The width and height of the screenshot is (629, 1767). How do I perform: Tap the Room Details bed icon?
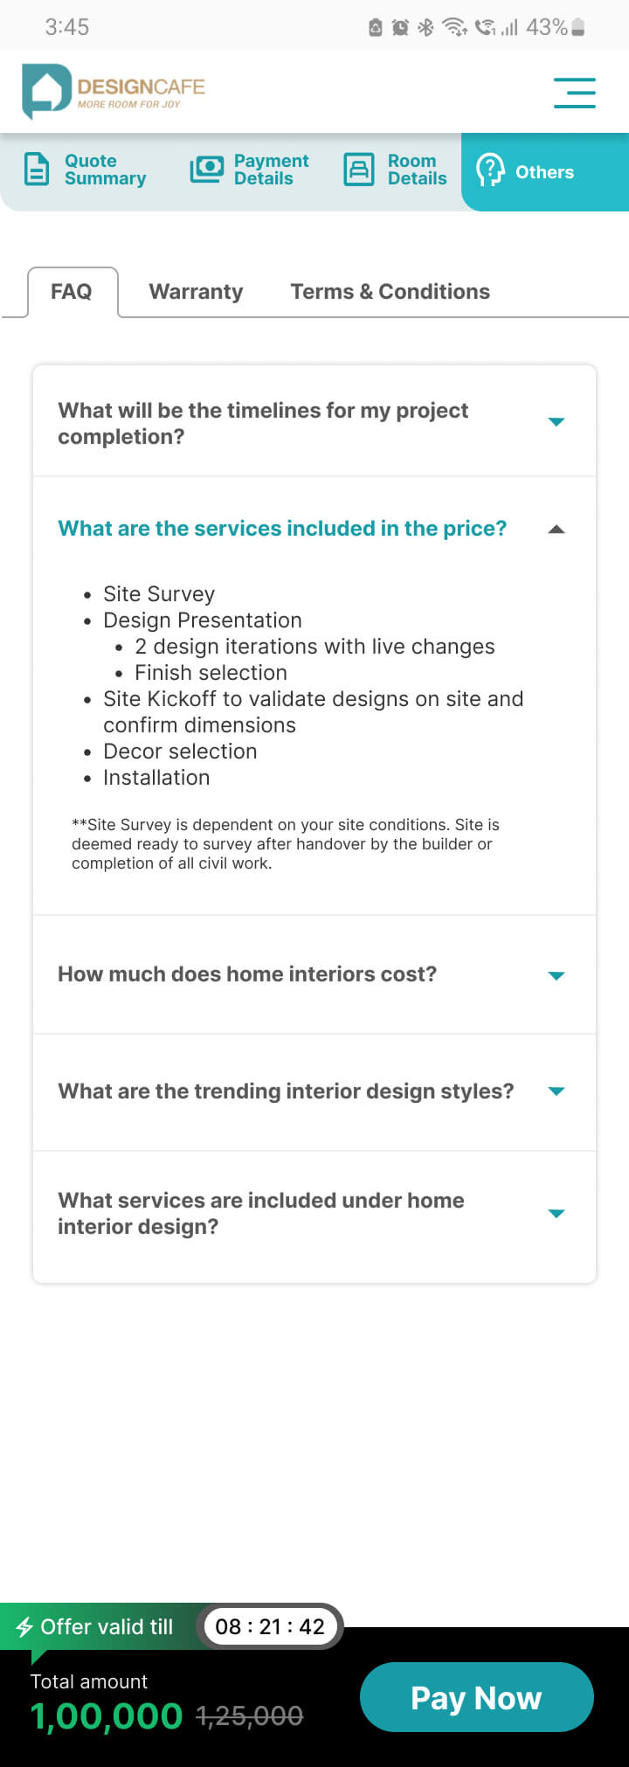point(358,170)
